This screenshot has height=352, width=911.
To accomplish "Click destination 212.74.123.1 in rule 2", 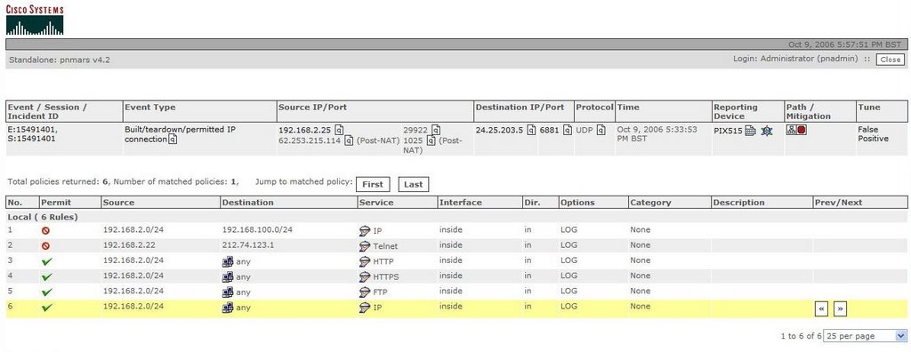I will [248, 245].
